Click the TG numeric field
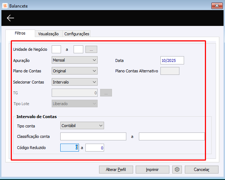 click(x=75, y=93)
